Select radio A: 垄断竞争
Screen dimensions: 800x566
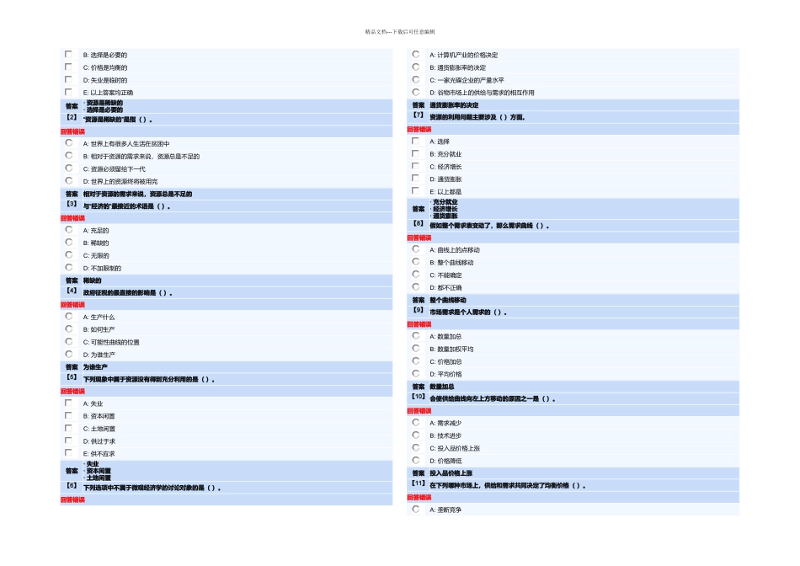[416, 509]
